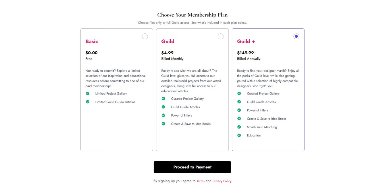The width and height of the screenshot is (383, 188).
Task: Click checkmark beside Smart-Guild Matching
Action: tap(239, 127)
